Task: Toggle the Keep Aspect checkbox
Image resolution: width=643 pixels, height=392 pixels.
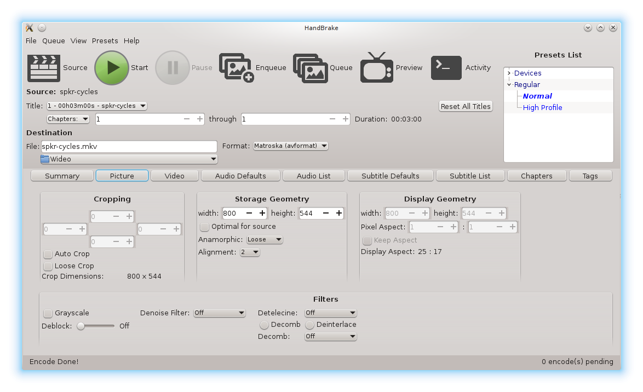Action: [x=367, y=240]
